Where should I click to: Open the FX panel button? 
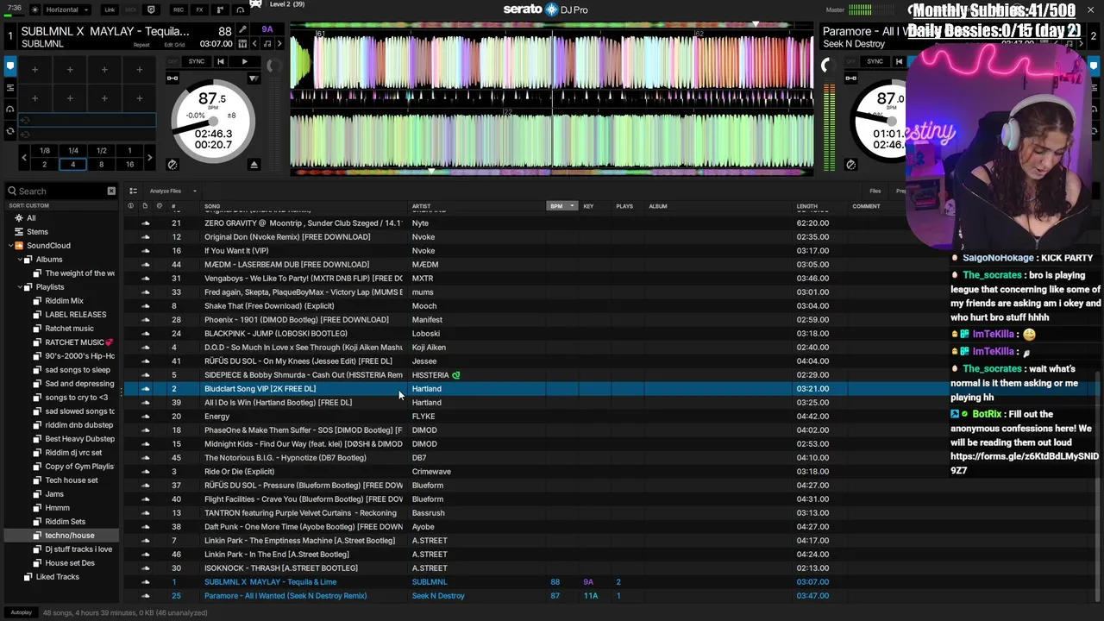[x=199, y=9]
